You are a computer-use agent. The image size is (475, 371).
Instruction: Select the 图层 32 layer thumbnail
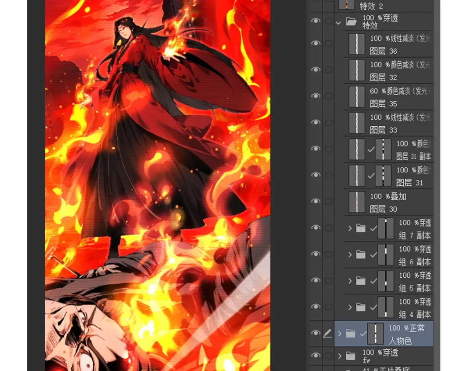(x=357, y=70)
